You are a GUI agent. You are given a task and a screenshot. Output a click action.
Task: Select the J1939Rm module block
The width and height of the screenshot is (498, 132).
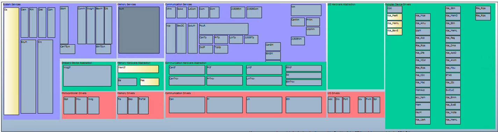tap(238, 13)
